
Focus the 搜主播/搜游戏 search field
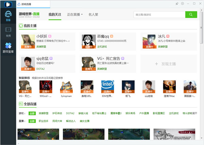pos(159,15)
